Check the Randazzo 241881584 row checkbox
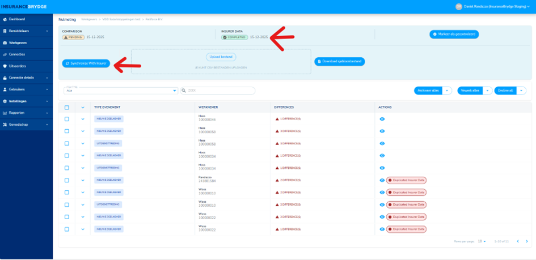 tap(67, 180)
